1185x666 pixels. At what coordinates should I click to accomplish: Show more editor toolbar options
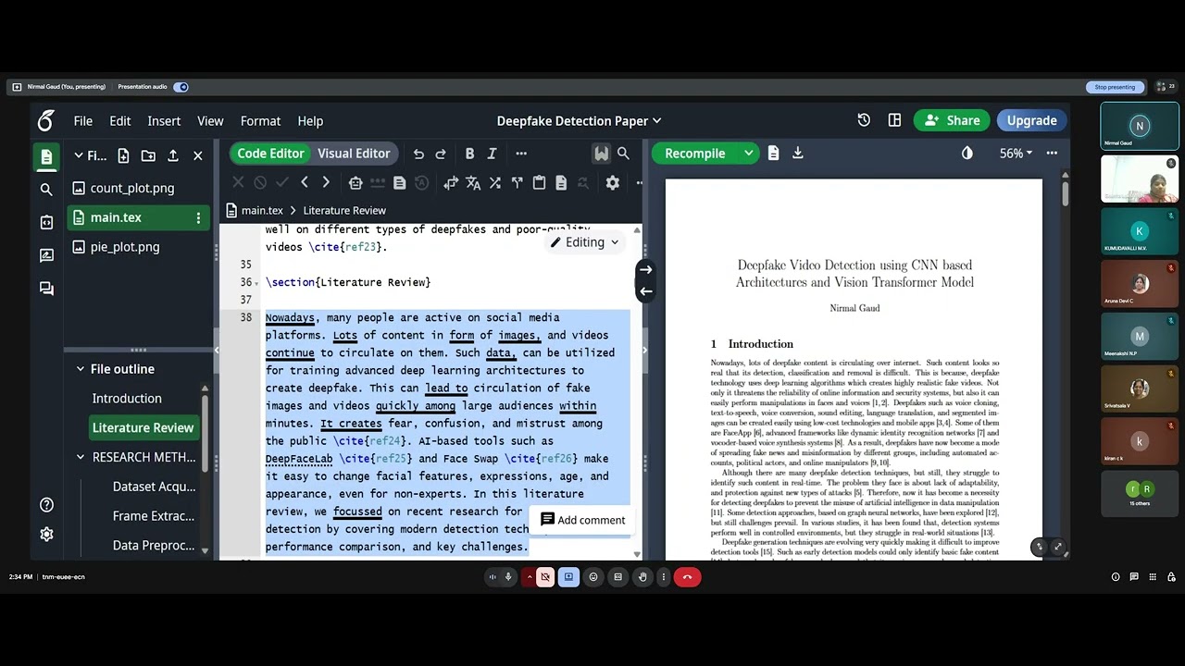coord(521,154)
